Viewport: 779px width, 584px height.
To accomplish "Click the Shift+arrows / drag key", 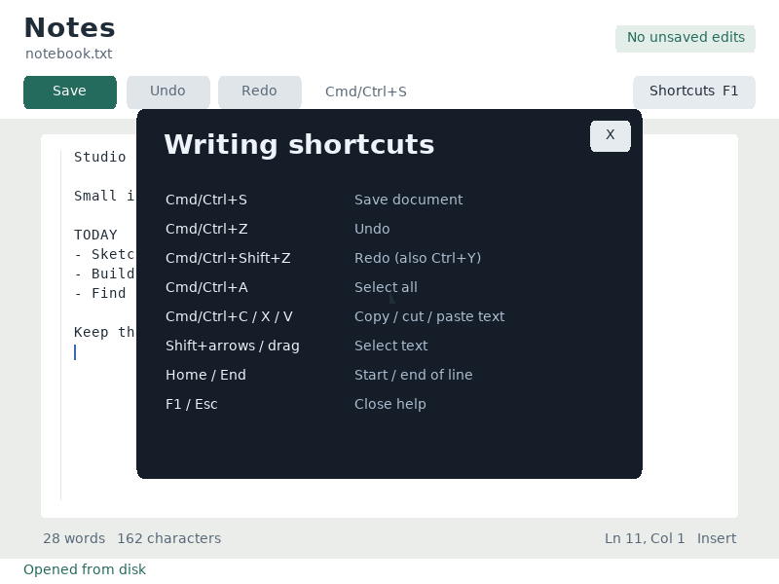I will (233, 347).
